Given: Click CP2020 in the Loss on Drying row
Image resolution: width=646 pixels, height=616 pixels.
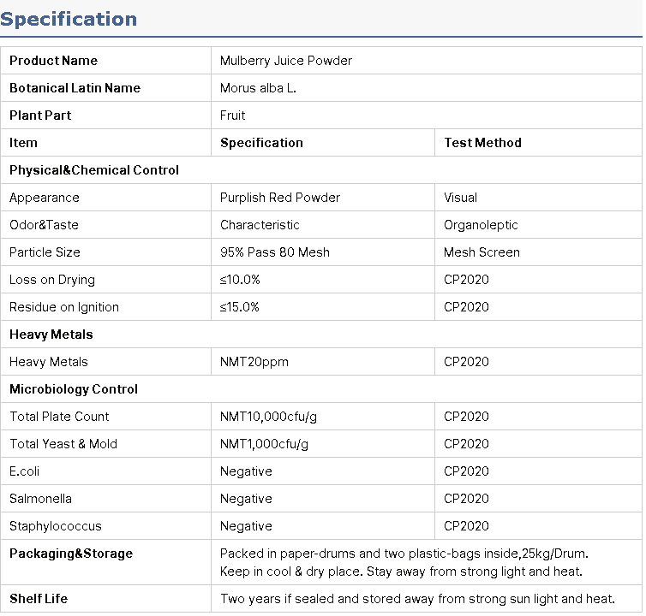Looking at the screenshot, I should coord(466,280).
